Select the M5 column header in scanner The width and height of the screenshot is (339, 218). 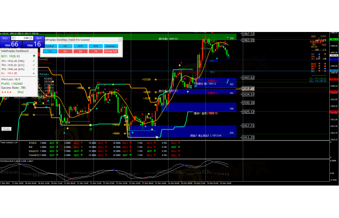pos(65,46)
